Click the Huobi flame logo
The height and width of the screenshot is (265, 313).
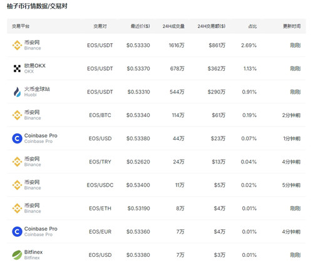[17, 92]
